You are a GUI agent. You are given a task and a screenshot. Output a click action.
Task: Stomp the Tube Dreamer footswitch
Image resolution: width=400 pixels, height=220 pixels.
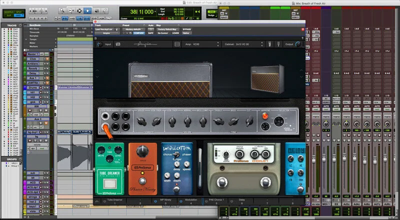(109, 183)
